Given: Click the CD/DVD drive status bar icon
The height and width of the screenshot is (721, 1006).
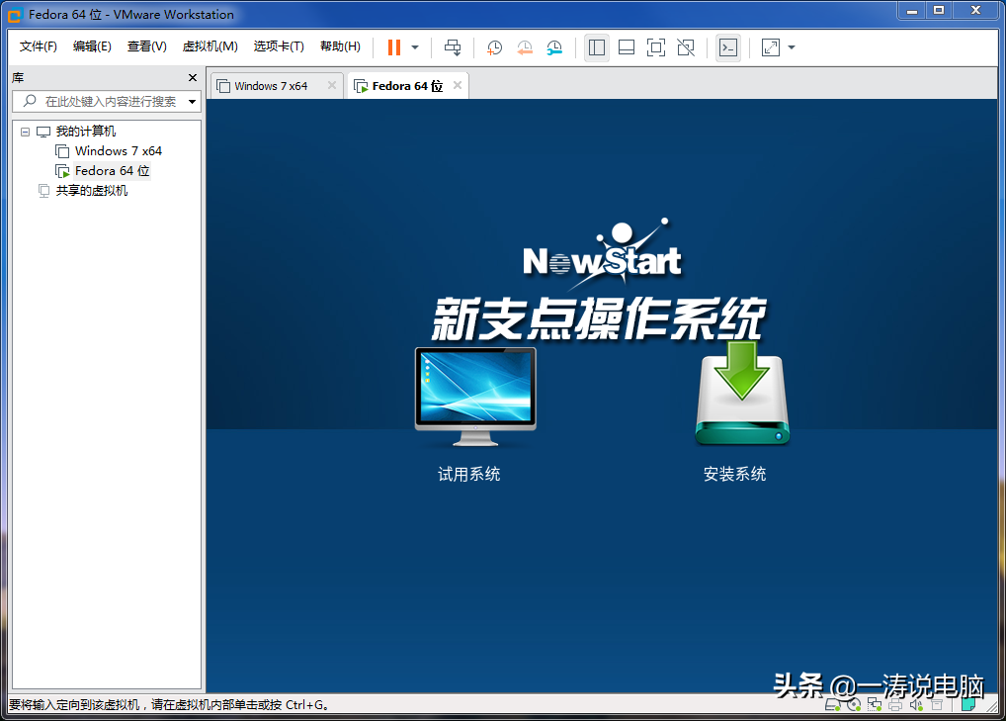Looking at the screenshot, I should (854, 705).
